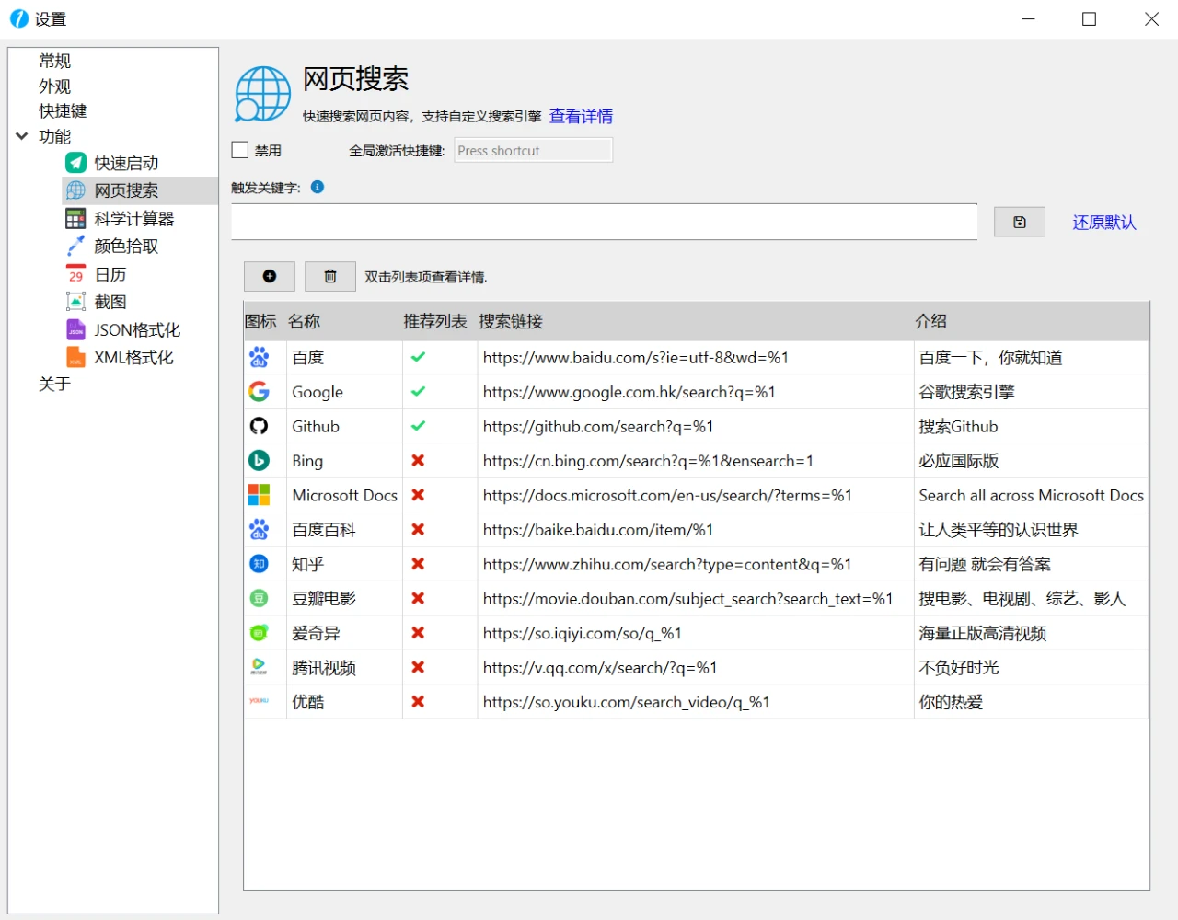Select XML格式化 in sidebar
The height and width of the screenshot is (920, 1178).
tap(133, 357)
